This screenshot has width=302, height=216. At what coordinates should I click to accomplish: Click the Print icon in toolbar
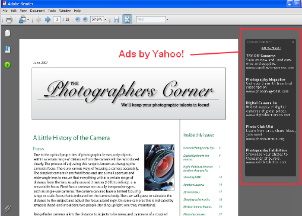point(9,20)
